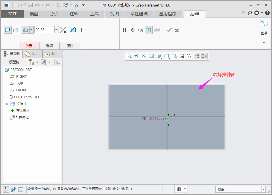272x195 pixels.
Task: Open the 分析 ribbon tab
Action: tap(54, 14)
